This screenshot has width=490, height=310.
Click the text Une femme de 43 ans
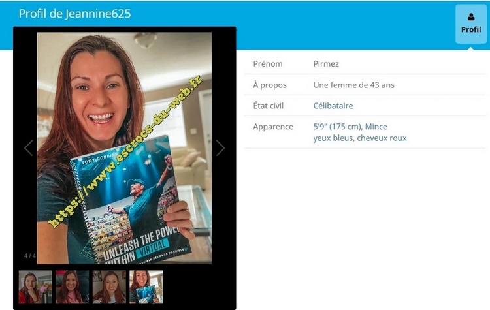[x=353, y=85]
